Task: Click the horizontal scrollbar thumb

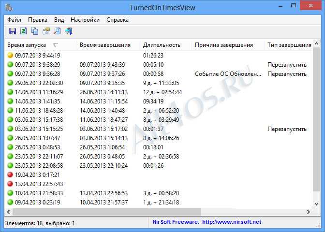Action: (x=107, y=212)
